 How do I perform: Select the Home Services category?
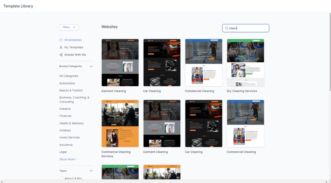tap(69, 138)
